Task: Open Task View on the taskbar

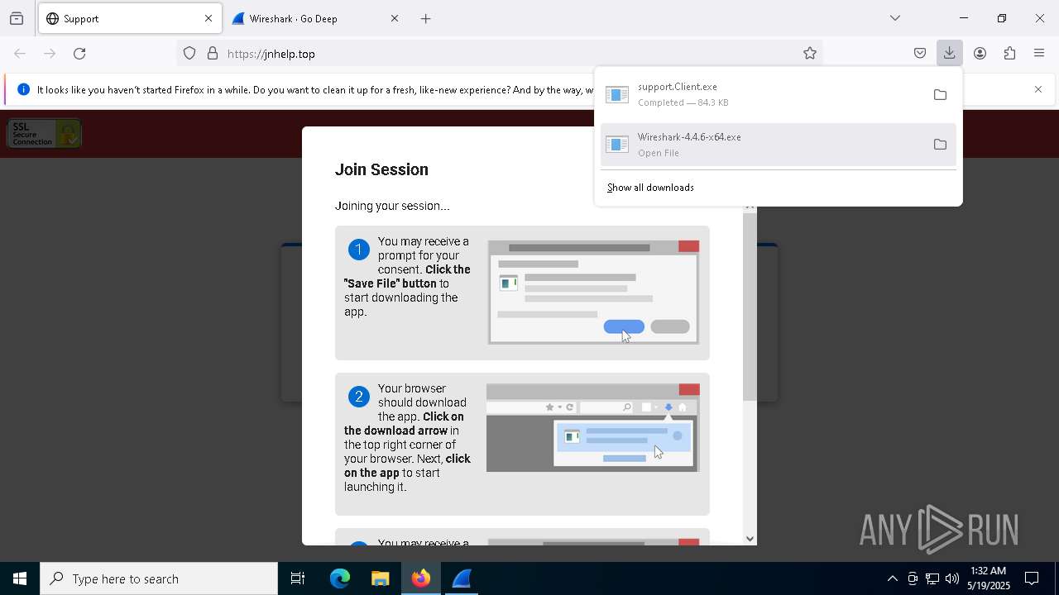Action: click(x=298, y=578)
